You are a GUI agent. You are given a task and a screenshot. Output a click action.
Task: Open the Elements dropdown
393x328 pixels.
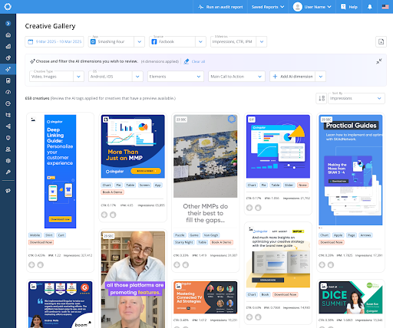tap(176, 77)
